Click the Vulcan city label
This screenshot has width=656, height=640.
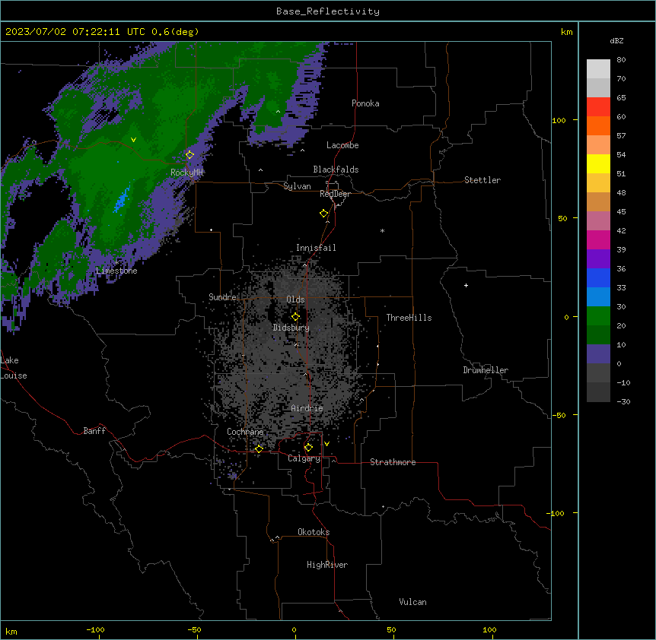click(413, 602)
